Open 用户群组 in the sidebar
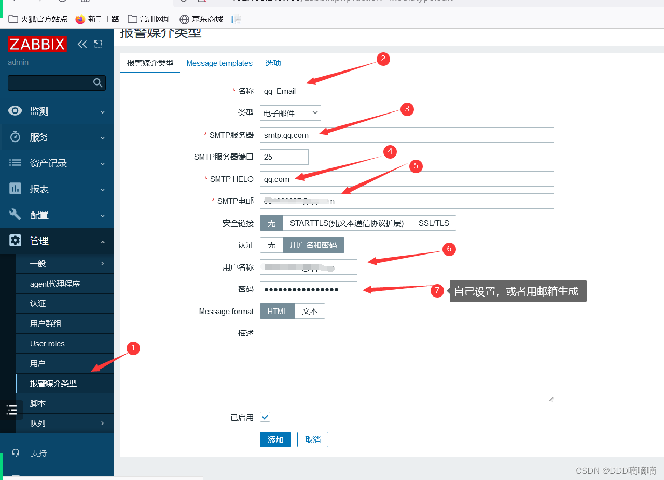 click(64, 323)
